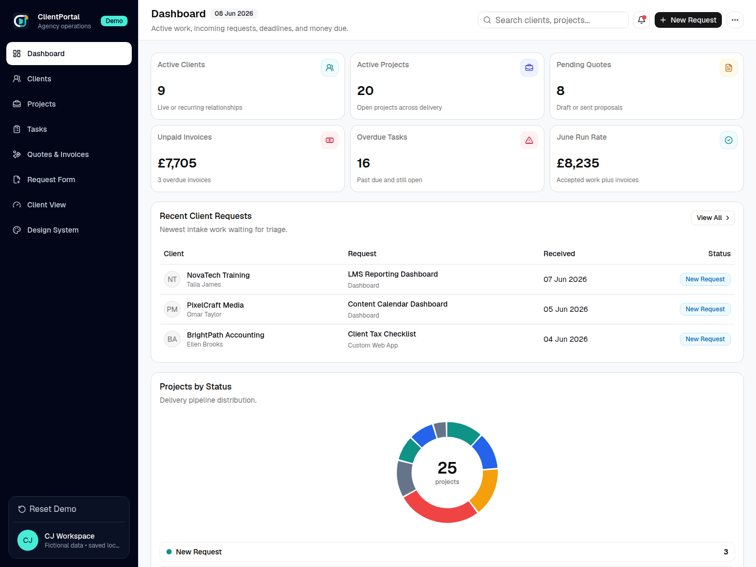
Task: Click the Reset Demo button
Action: click(x=69, y=509)
